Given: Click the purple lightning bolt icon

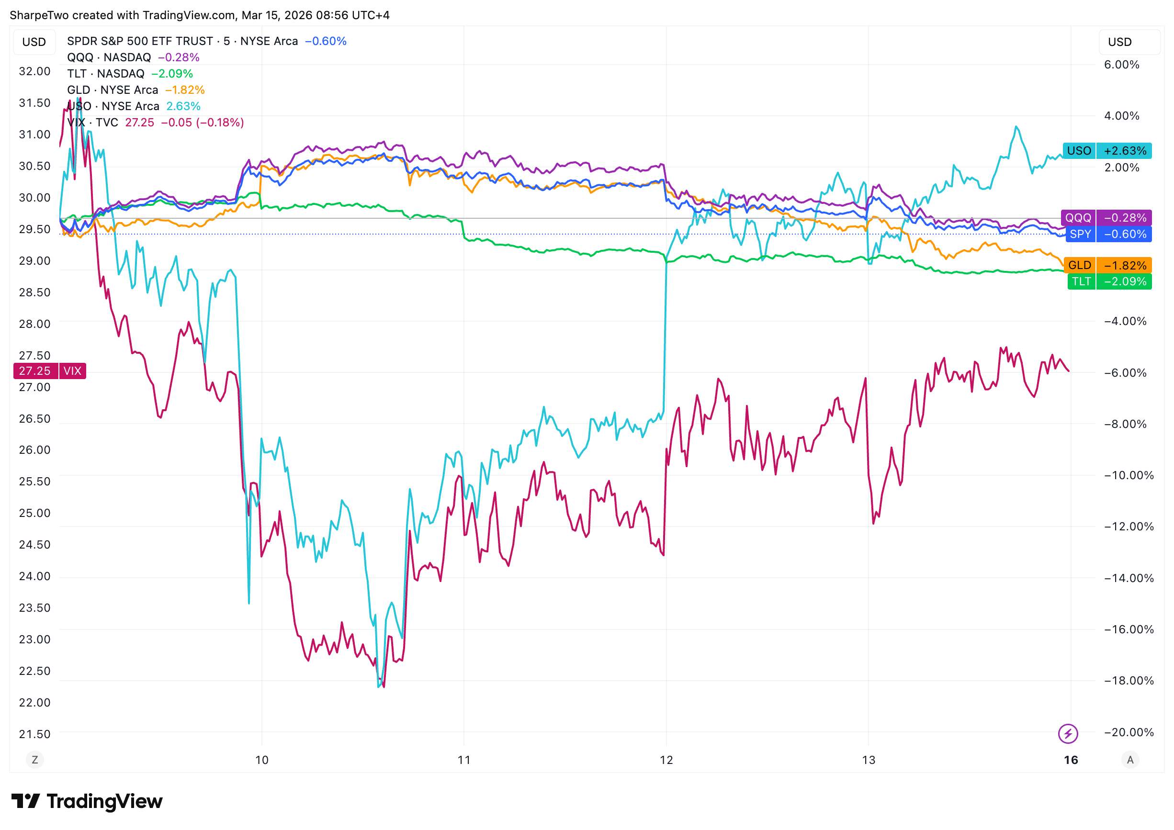Looking at the screenshot, I should pyautogui.click(x=1068, y=734).
